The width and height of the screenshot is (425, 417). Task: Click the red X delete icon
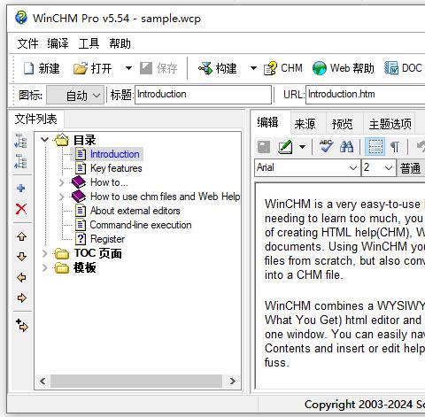coord(21,209)
